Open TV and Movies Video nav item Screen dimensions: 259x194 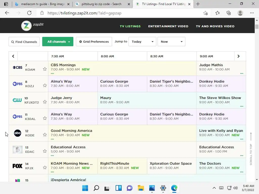point(215,26)
